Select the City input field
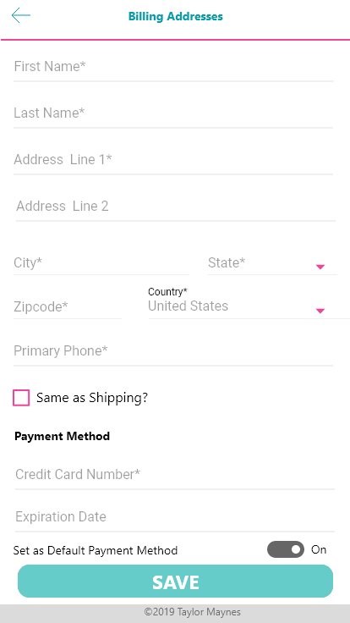The width and height of the screenshot is (350, 623). [101, 263]
